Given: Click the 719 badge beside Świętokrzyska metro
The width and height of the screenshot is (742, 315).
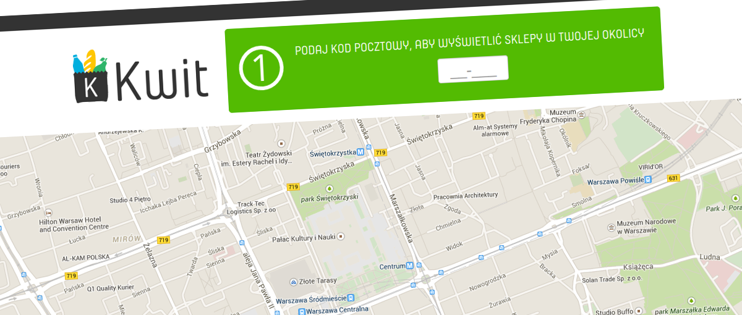Looking at the screenshot, I should point(380,153).
